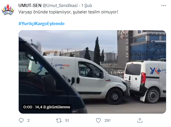
Task: Click the retweet count 51
Action: point(67,121)
